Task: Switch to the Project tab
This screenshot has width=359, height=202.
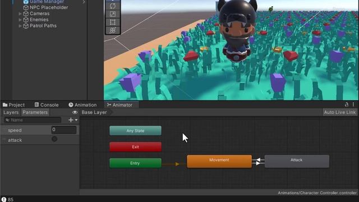Action: pos(13,105)
